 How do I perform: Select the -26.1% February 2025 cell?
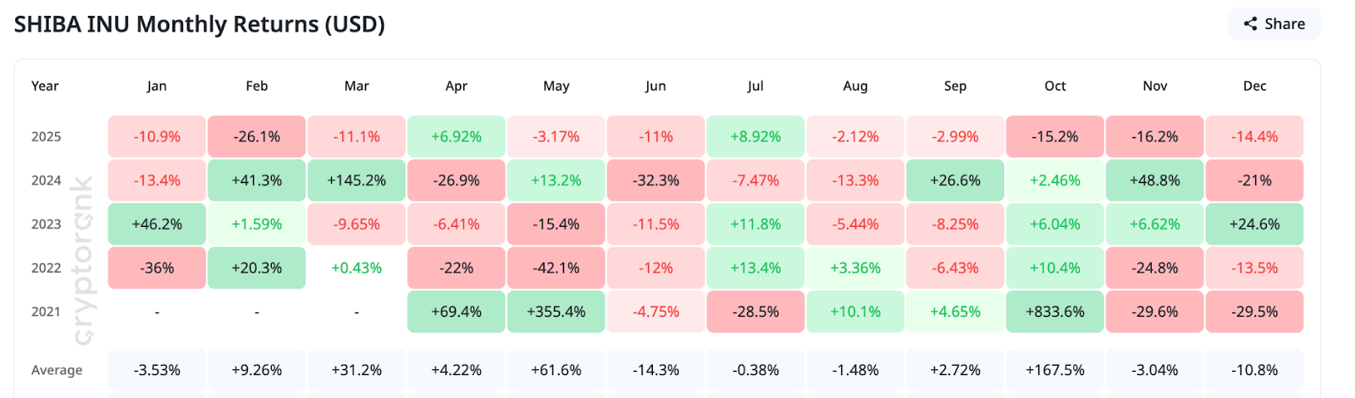tap(257, 136)
